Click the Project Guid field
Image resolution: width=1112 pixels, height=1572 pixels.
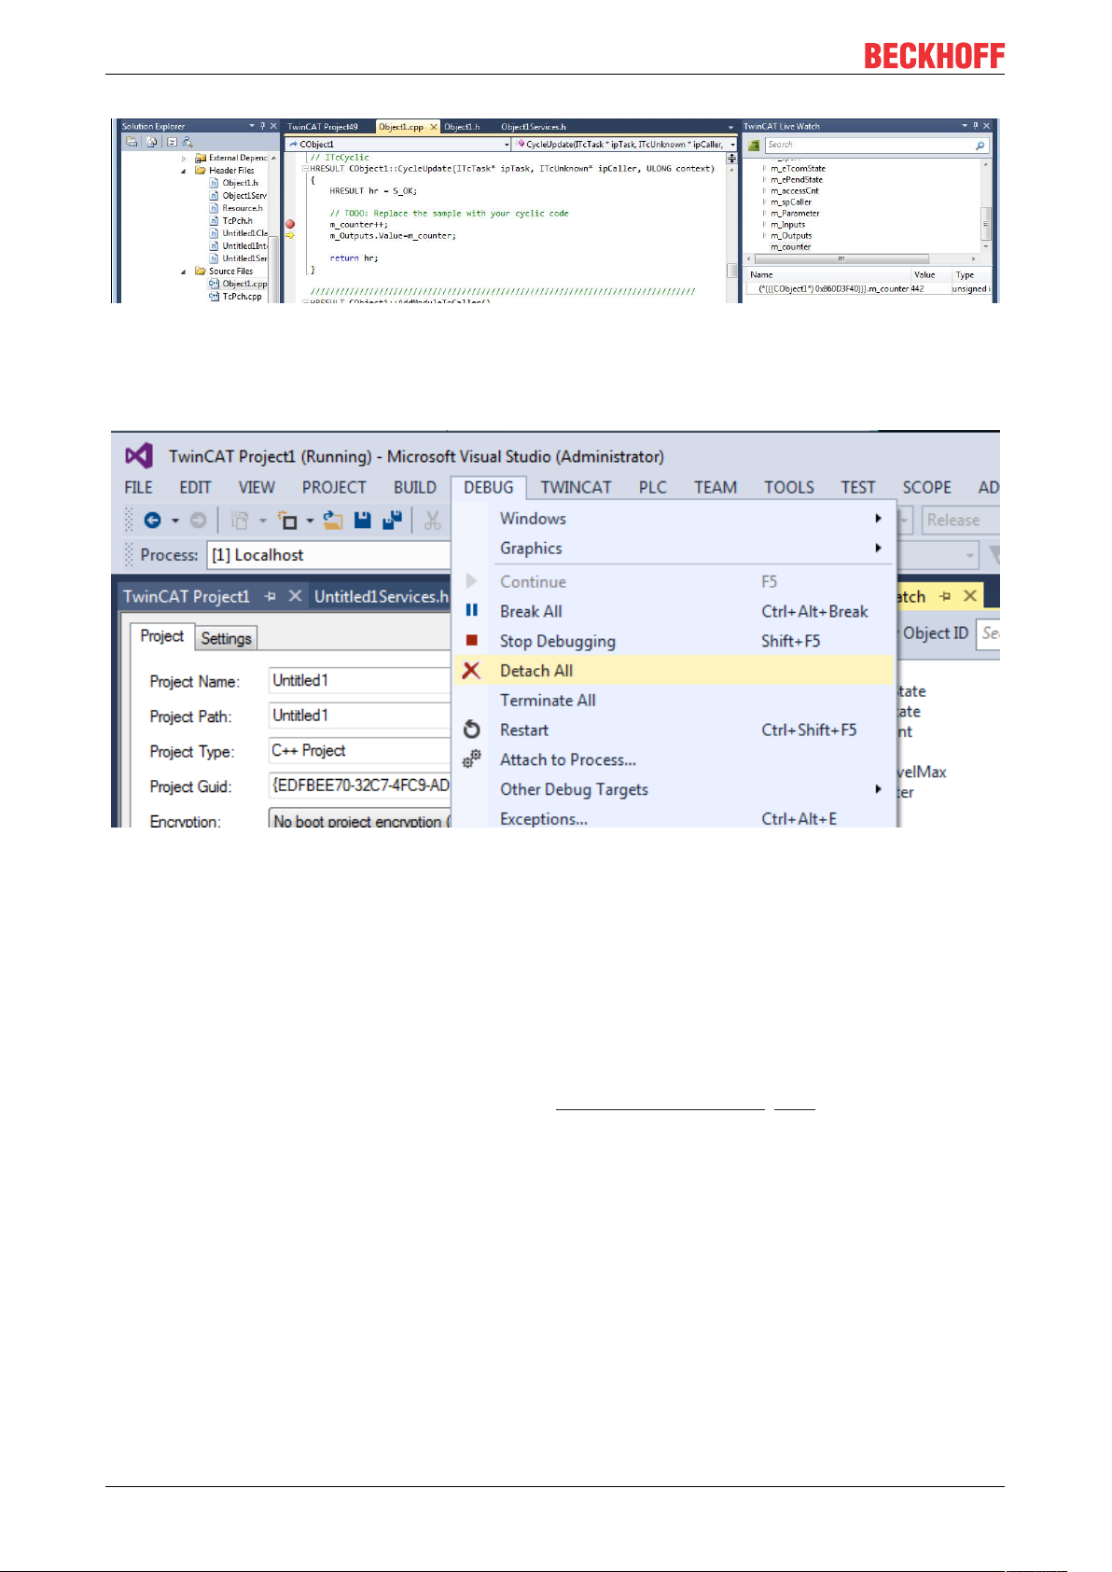pos(360,786)
